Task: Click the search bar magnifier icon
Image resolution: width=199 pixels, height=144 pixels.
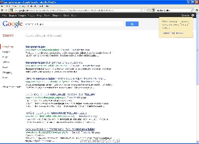Action: [x=192, y=10]
